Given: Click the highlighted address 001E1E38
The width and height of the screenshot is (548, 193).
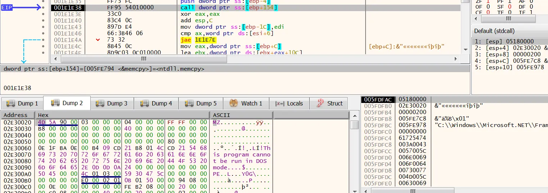Looking at the screenshot, I should [x=68, y=8].
